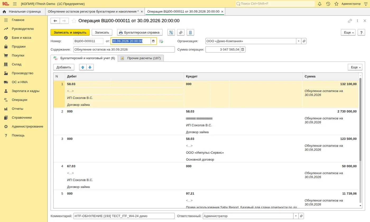The height and width of the screenshot is (222, 370).
Task: Expand the Организация dropdown list
Action: coord(299,41)
